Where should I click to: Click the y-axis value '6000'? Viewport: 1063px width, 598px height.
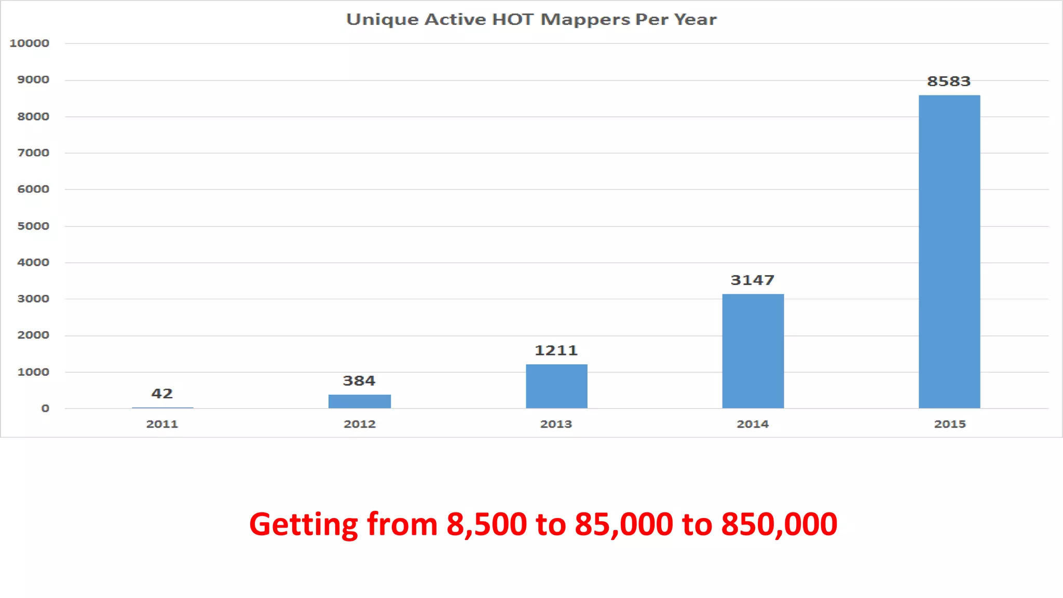(33, 189)
